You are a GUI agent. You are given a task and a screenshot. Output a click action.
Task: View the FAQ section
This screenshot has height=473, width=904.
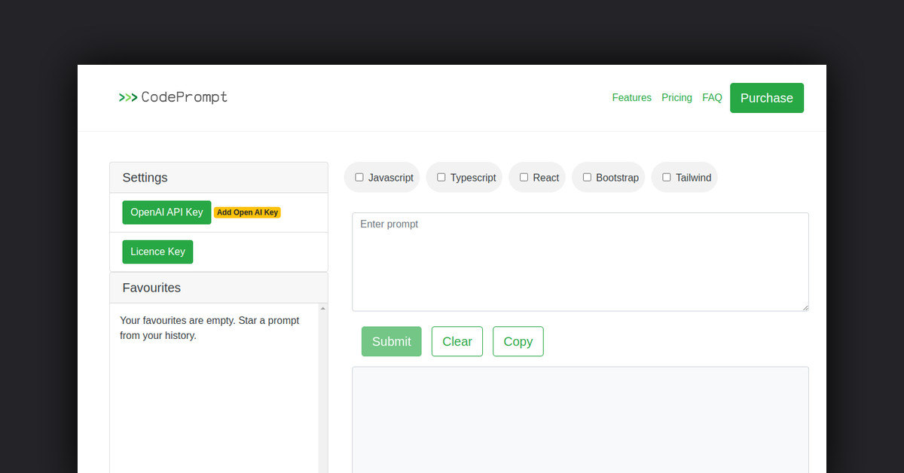(x=712, y=97)
